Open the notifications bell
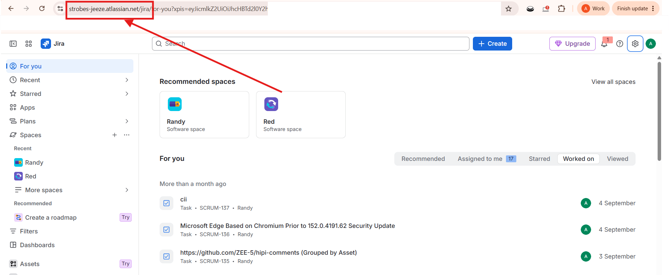Image resolution: width=669 pixels, height=275 pixels. click(x=604, y=44)
